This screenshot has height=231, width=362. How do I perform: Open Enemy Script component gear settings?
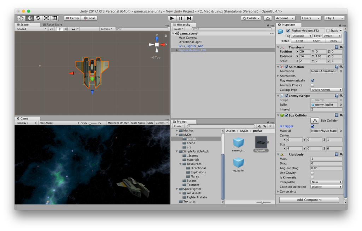point(341,96)
